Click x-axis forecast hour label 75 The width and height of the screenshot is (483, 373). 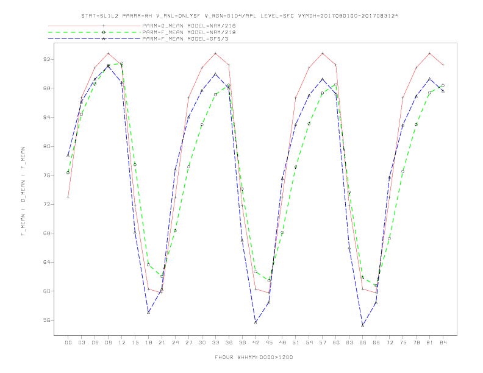pos(403,343)
